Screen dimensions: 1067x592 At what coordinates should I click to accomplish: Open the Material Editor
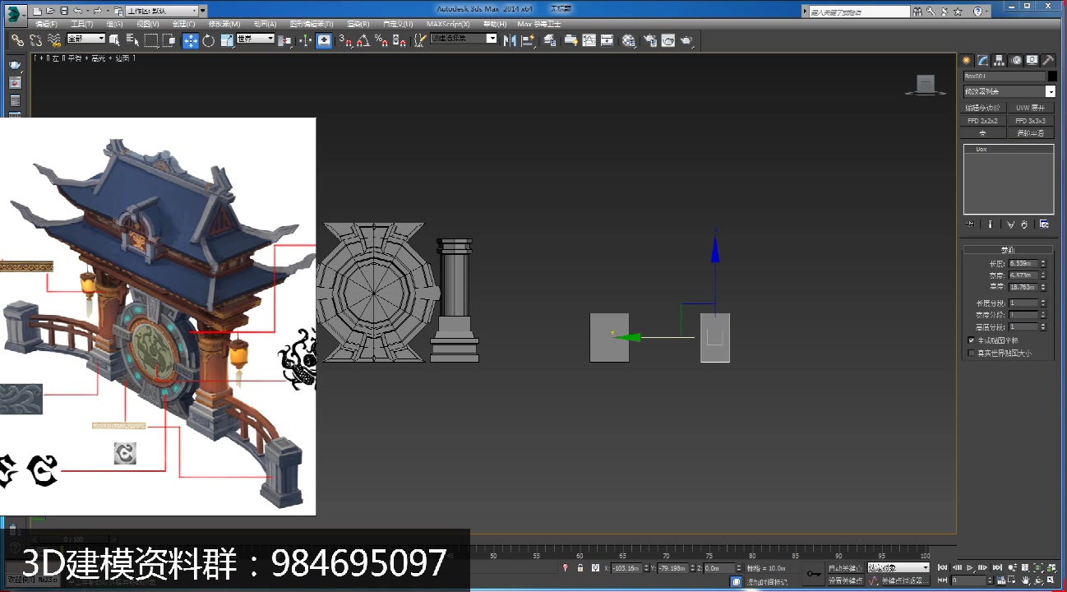pyautogui.click(x=629, y=39)
